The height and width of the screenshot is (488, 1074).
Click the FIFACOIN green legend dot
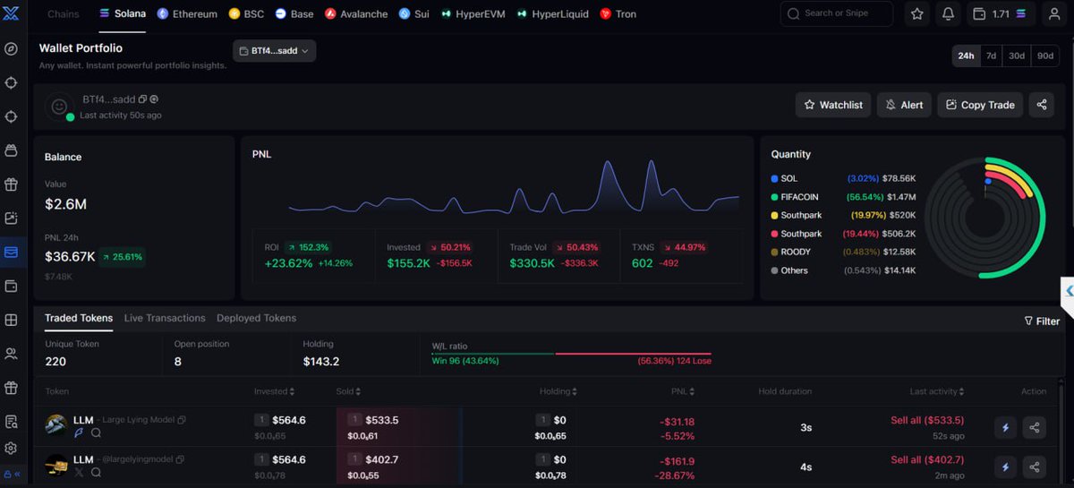[774, 197]
